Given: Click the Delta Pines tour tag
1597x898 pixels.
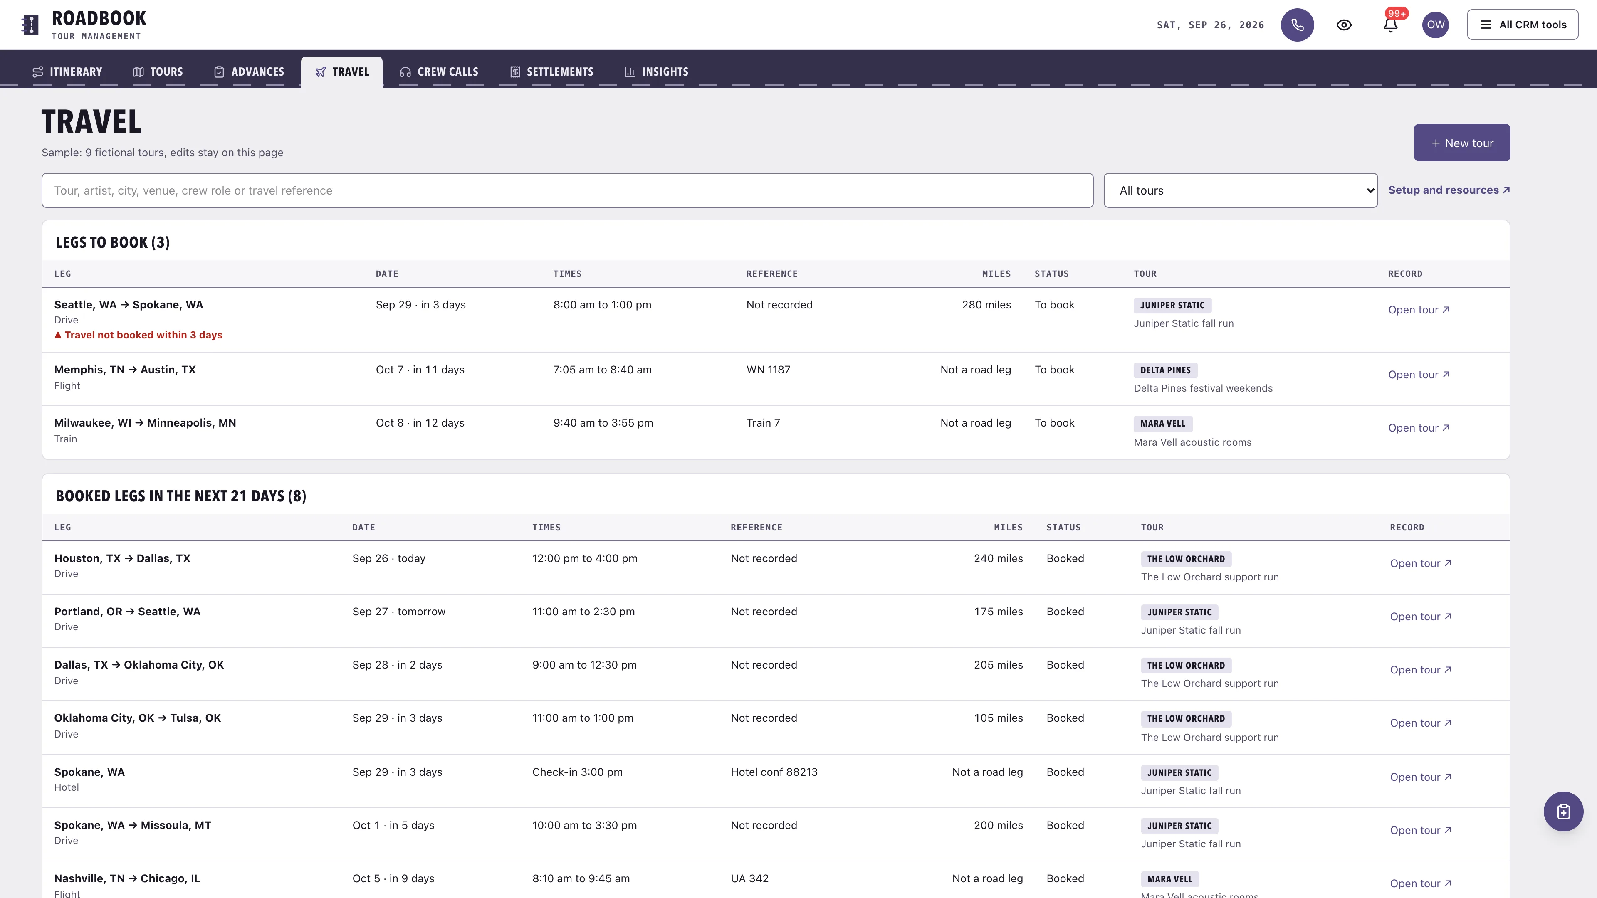Looking at the screenshot, I should coord(1165,370).
